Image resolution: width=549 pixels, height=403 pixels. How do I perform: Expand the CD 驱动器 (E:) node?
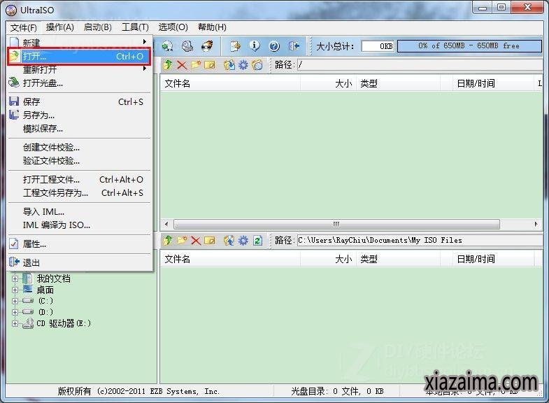tap(15, 323)
